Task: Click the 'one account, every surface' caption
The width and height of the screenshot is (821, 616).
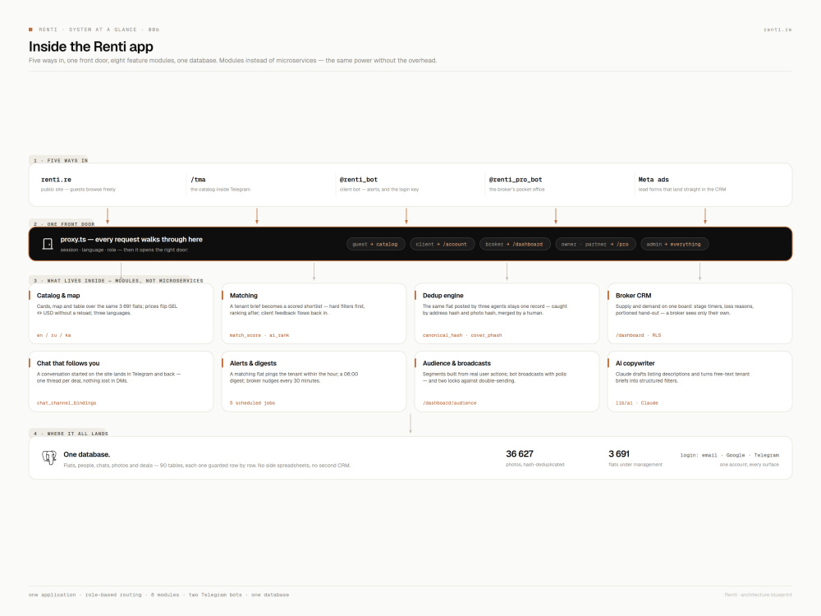Action: pos(750,465)
